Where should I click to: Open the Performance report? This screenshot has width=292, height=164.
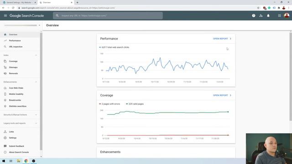click(222, 39)
